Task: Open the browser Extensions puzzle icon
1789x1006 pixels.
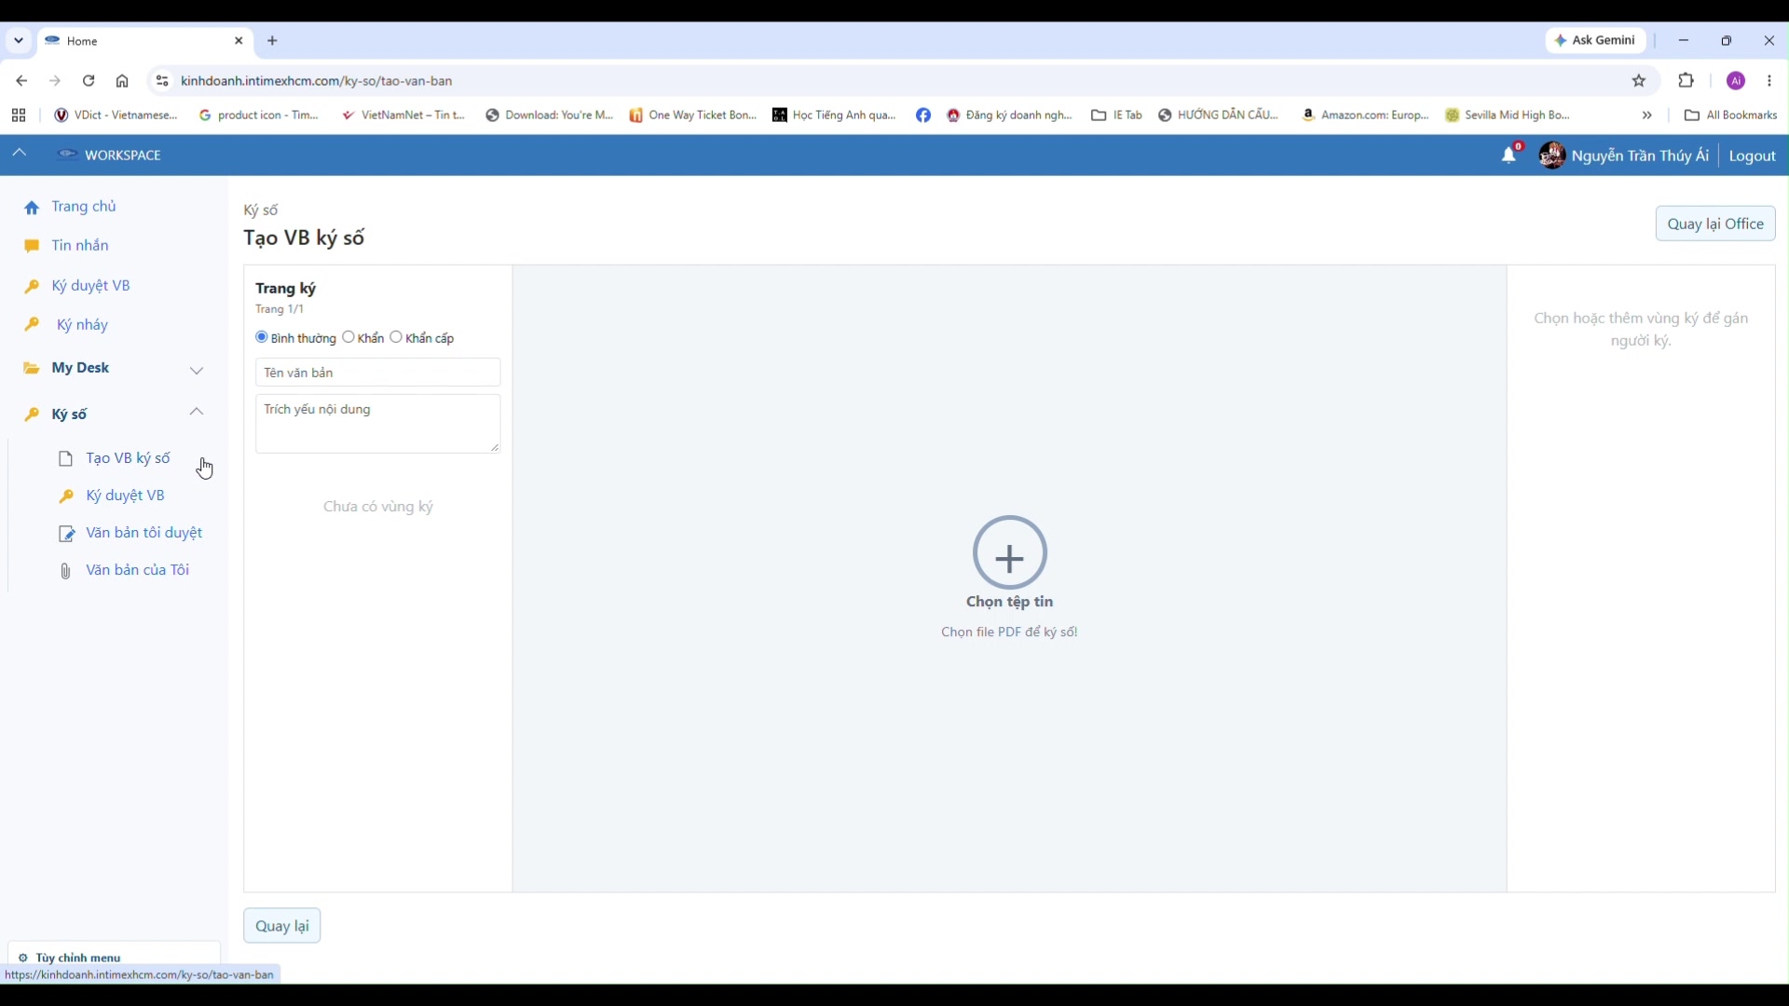Action: coord(1687,81)
